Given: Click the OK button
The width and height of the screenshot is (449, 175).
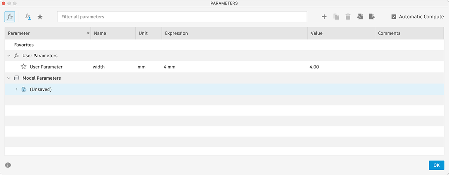Looking at the screenshot, I should coord(436,165).
